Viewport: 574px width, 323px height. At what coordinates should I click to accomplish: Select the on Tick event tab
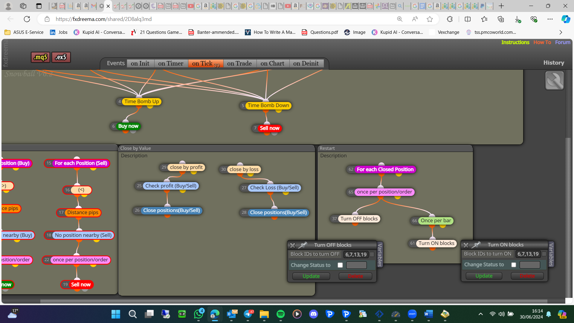pyautogui.click(x=206, y=63)
